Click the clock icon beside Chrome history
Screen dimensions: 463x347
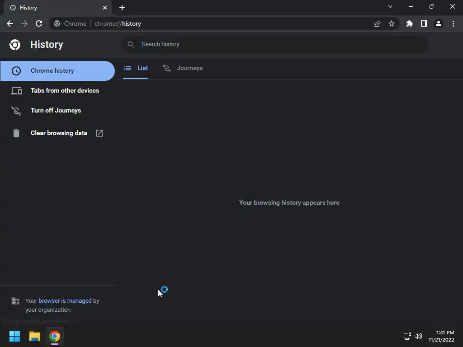16,71
